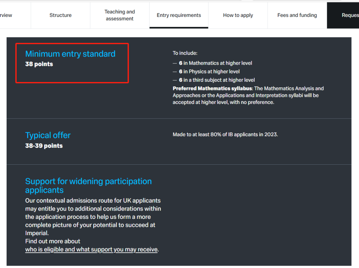Click the 38 points text
This screenshot has height=268, width=359.
coord(39,64)
